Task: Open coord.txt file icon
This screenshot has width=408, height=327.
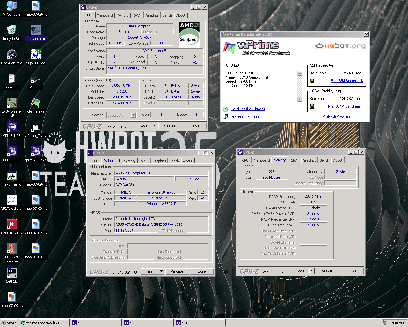Action: click(x=11, y=81)
